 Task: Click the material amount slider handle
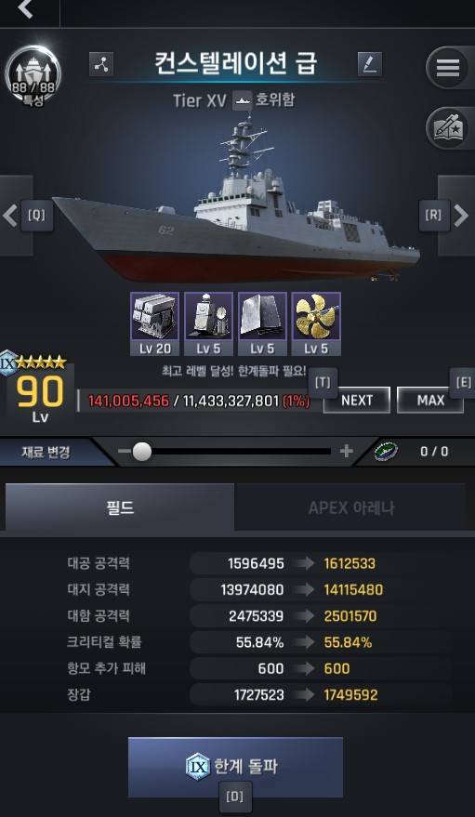141,451
